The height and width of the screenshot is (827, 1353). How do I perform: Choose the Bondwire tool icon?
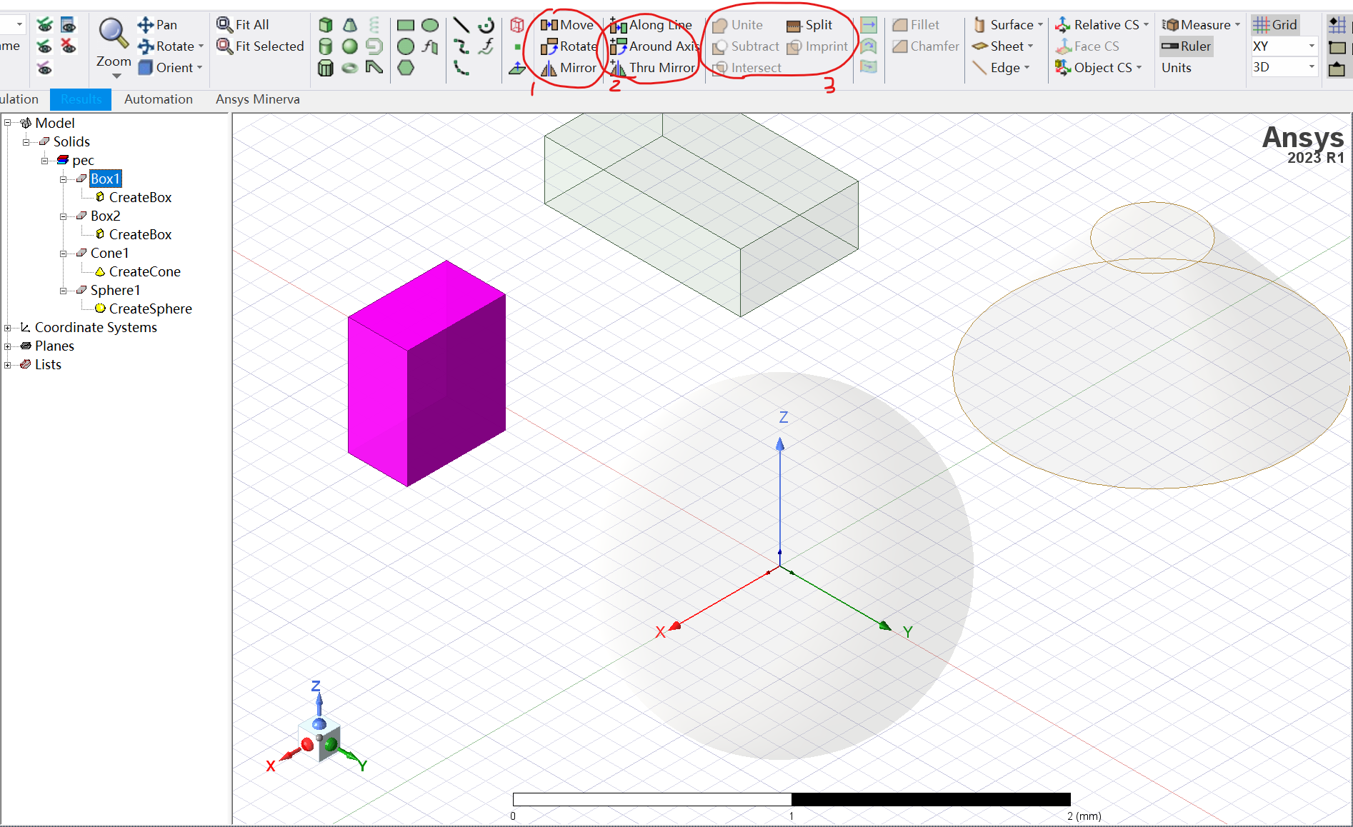coord(374,68)
